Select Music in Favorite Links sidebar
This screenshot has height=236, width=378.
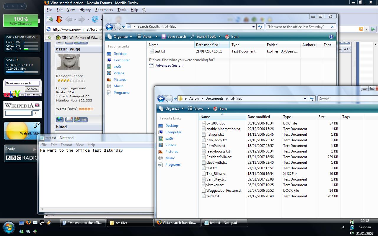pyautogui.click(x=170, y=158)
